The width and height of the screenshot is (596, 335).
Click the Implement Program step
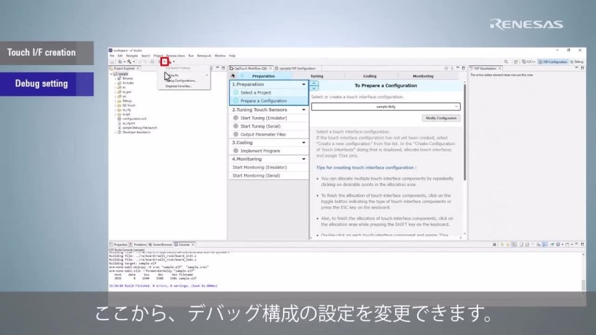(269, 151)
